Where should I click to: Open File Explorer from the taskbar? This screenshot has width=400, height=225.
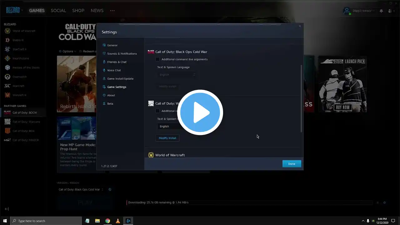pos(97,221)
